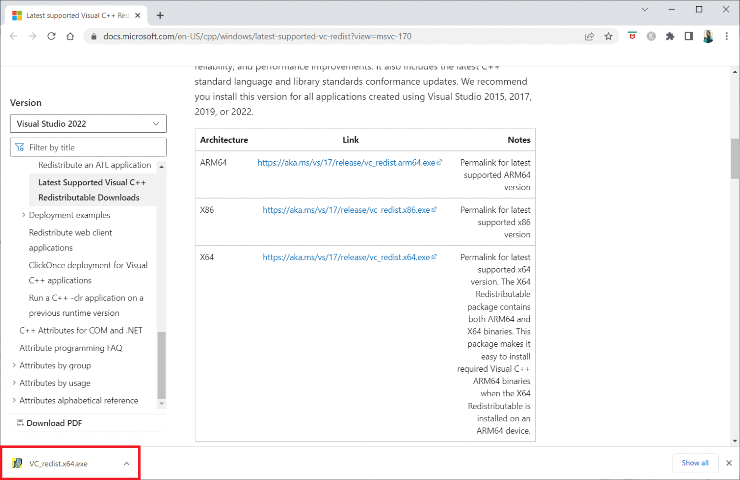Open a new browser tab
This screenshot has height=480, width=740.
pos(160,15)
